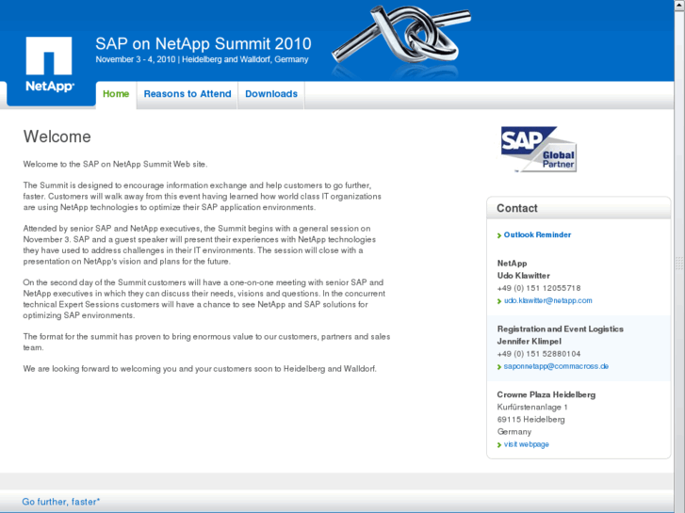Click the NetApp logo
685x513 pixels.
tap(49, 64)
